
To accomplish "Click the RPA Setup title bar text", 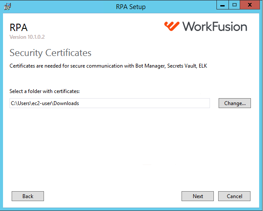I will [x=131, y=7].
